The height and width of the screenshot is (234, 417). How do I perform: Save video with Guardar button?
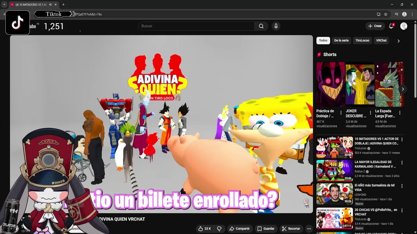[266, 229]
